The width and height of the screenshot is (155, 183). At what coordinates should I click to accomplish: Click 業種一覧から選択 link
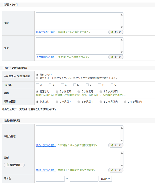pyautogui.click(x=46, y=170)
